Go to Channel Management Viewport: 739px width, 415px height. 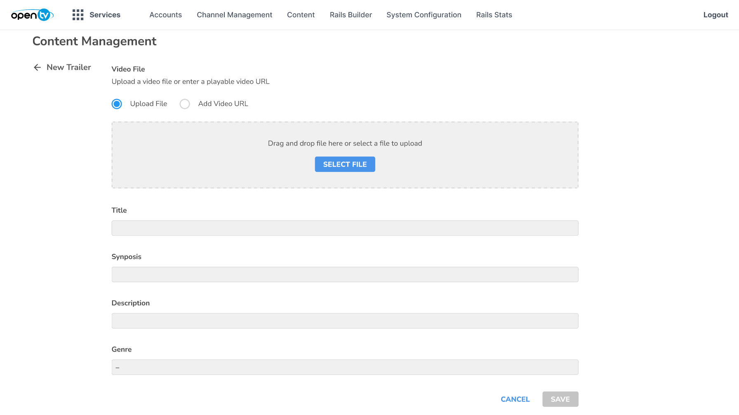(234, 15)
